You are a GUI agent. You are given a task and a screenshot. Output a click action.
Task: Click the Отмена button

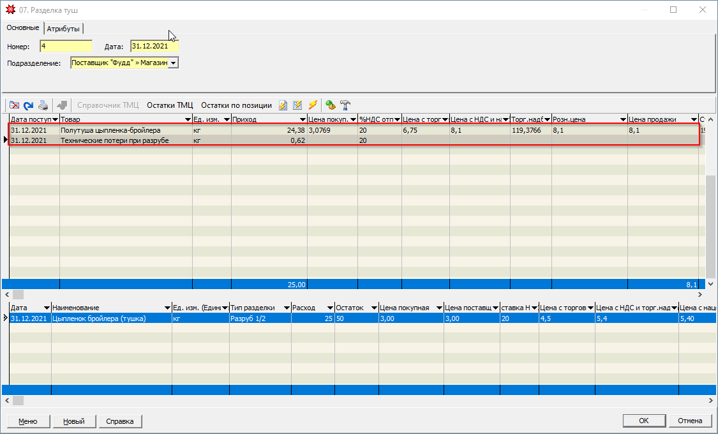[690, 421]
